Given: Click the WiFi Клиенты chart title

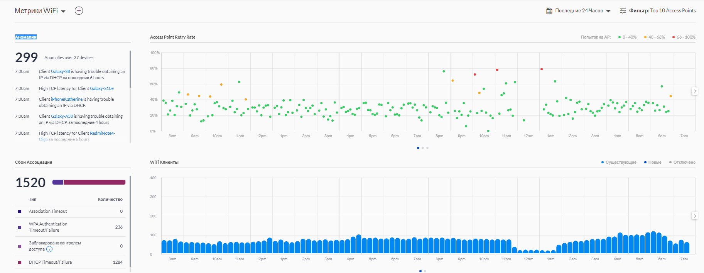Looking at the screenshot, I should coord(164,162).
